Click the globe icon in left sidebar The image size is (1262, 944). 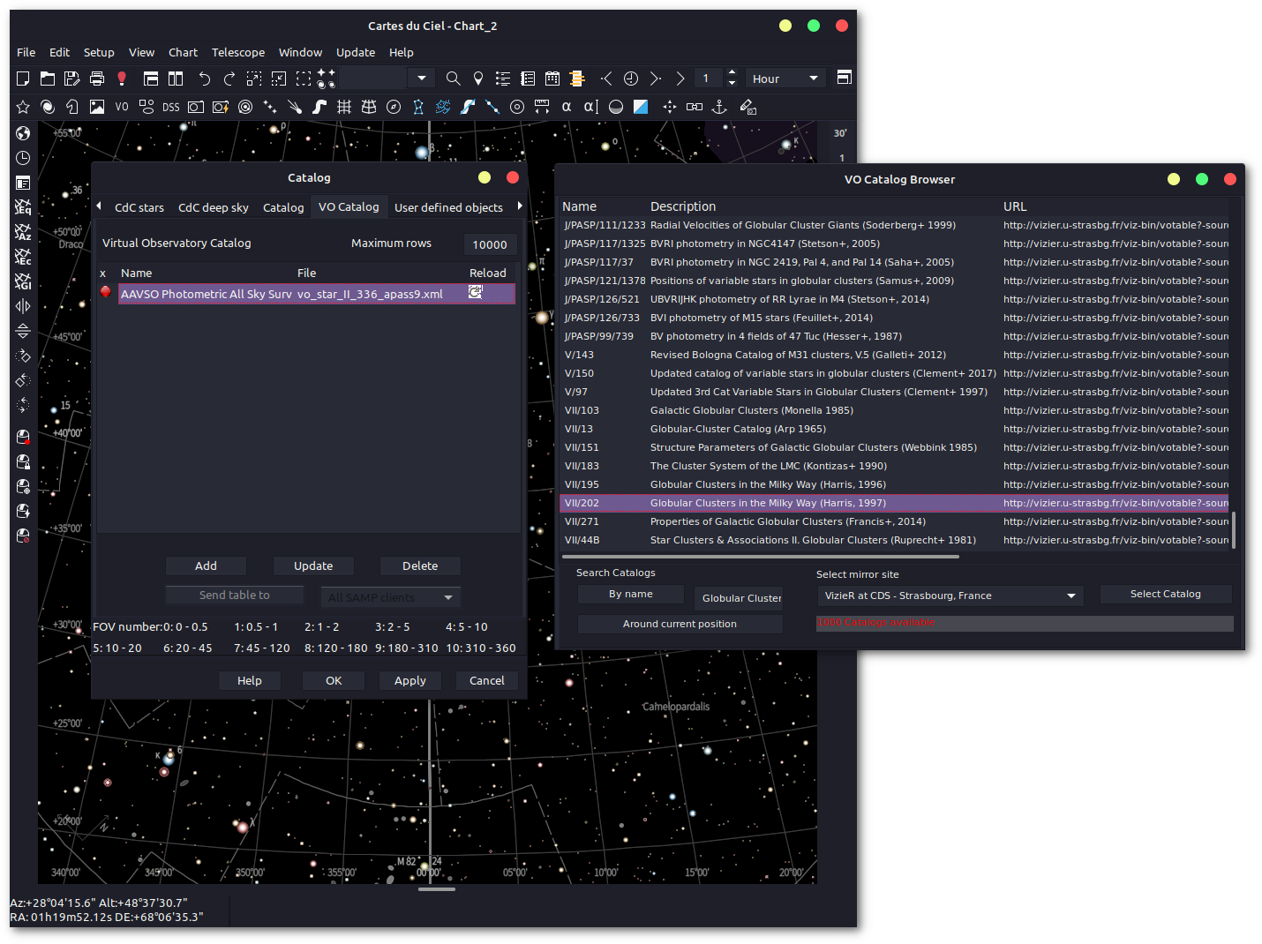click(x=23, y=133)
